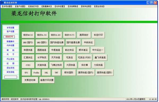Viewport: 159px width, 102px height.
Task: Choose the DHL waybill button
Action: coord(46,73)
